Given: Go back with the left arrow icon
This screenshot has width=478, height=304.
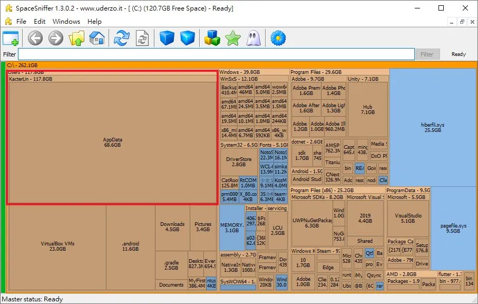Looking at the screenshot, I should (x=35, y=39).
